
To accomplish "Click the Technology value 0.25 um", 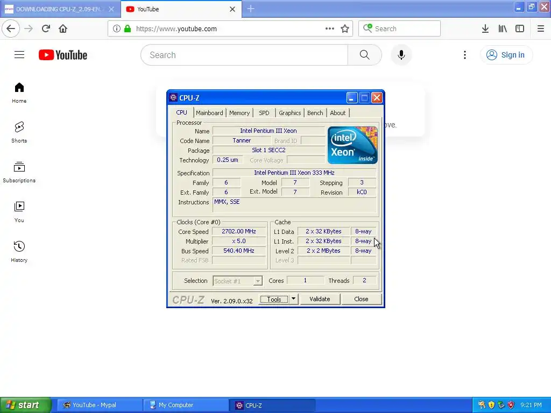I will [228, 160].
